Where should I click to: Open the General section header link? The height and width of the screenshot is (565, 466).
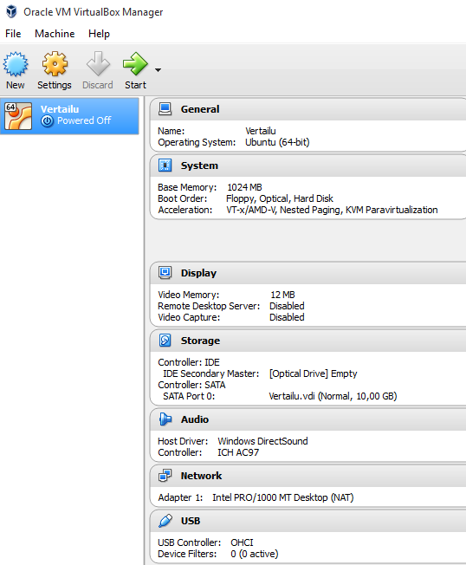pos(200,109)
